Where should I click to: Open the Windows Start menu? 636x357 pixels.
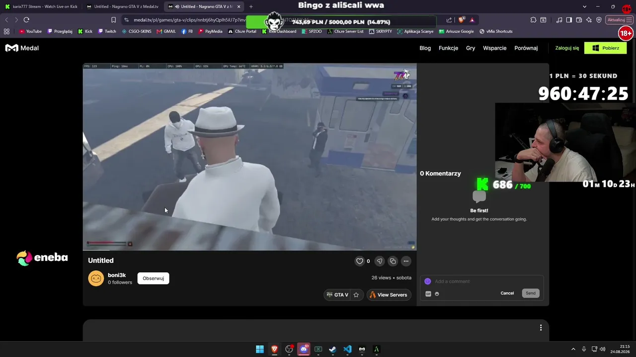point(260,349)
